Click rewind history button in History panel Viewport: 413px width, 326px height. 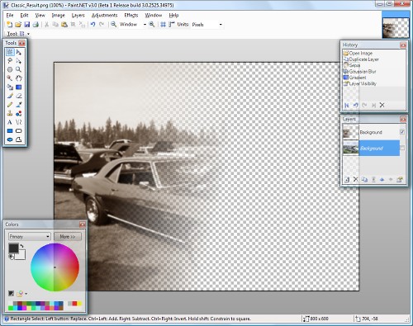coord(347,105)
